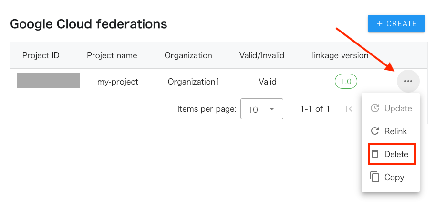Click the Project ID column header
Image resolution: width=435 pixels, height=203 pixels.
point(41,55)
